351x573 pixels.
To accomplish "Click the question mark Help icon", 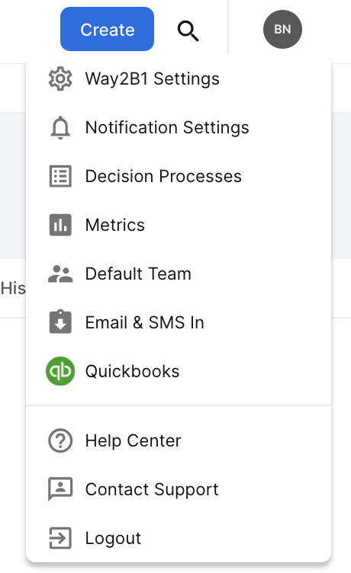I will [60, 440].
